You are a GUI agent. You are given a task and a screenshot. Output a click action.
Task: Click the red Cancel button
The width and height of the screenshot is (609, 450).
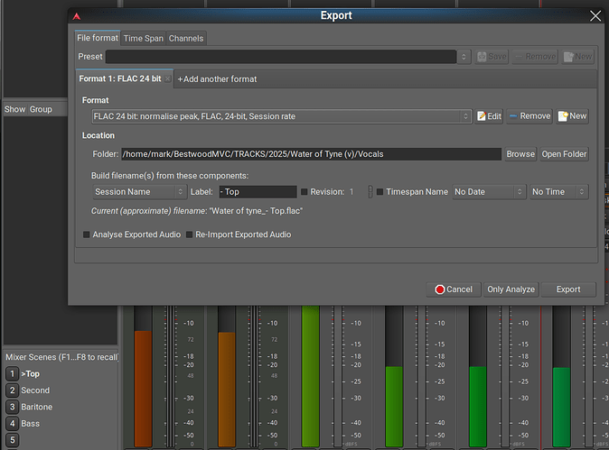454,289
